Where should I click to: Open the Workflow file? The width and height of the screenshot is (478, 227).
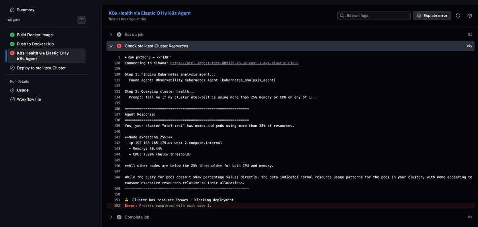click(x=29, y=99)
